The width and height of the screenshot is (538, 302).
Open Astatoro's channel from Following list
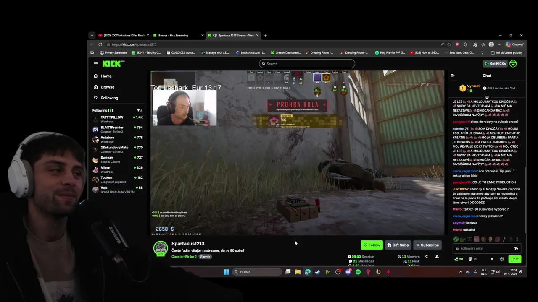pos(118,139)
